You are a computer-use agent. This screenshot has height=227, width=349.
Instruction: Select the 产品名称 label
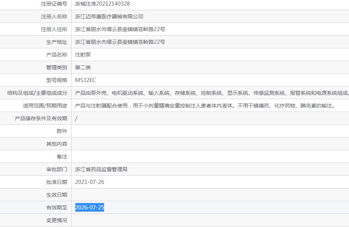pyautogui.click(x=57, y=55)
